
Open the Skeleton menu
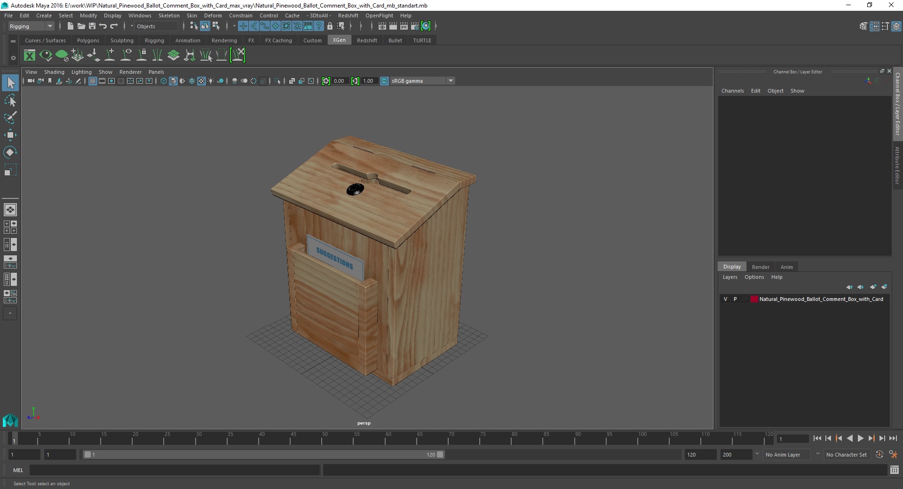click(x=169, y=16)
